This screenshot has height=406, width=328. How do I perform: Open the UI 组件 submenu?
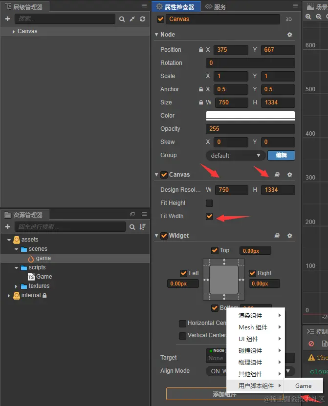pos(255,339)
